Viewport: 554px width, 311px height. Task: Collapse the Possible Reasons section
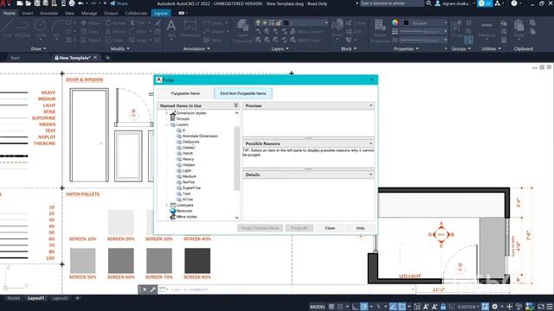[370, 143]
